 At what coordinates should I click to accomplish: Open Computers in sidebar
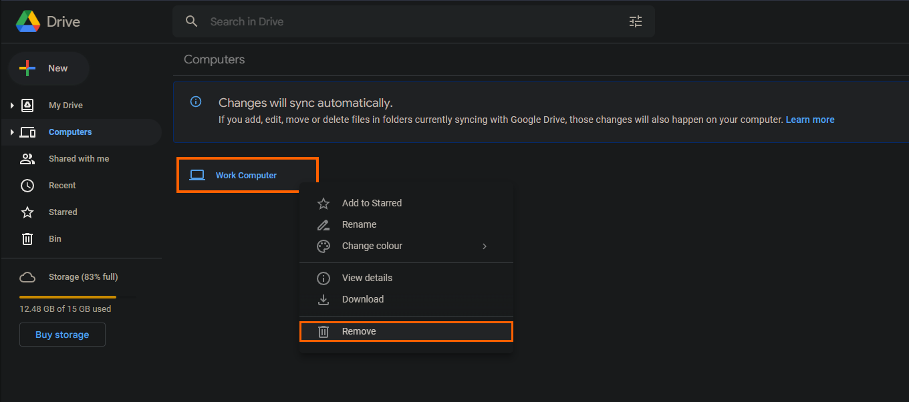(x=70, y=132)
